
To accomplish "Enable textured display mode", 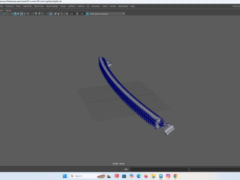I will (x=24, y=13).
